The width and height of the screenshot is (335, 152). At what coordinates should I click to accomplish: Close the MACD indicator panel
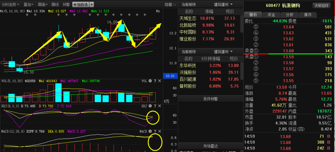click(159, 131)
